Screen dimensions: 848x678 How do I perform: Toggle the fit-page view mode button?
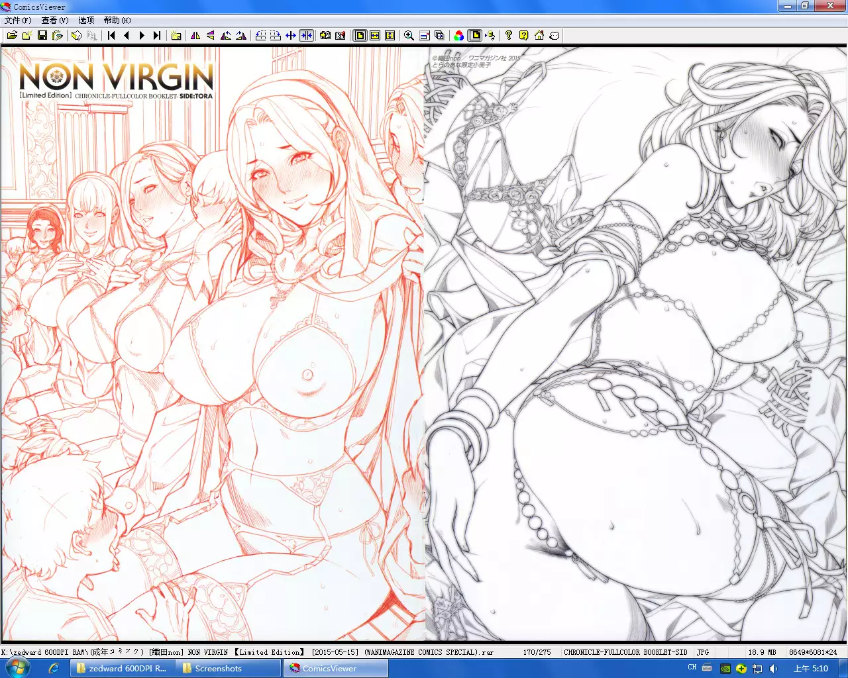(x=360, y=36)
